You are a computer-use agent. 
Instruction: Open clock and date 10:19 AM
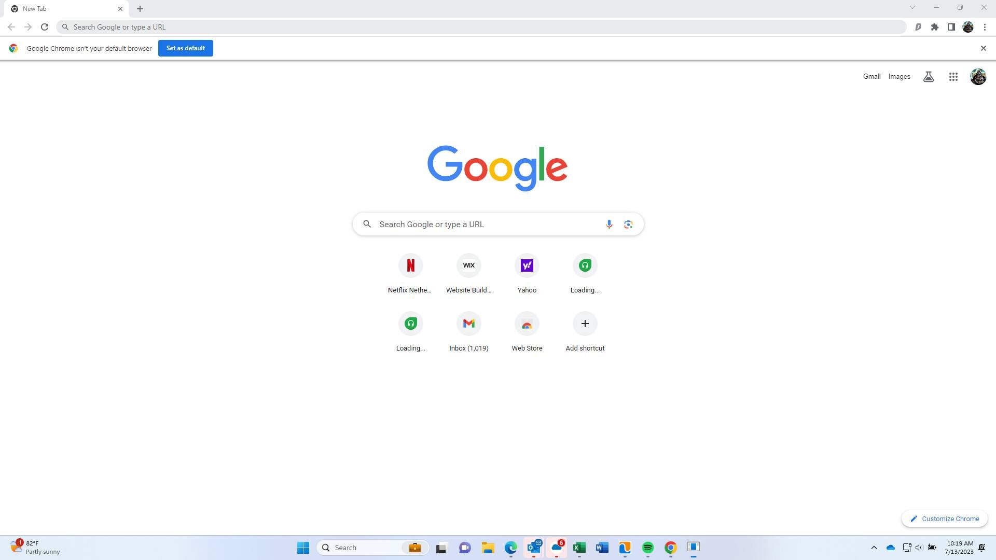[960, 548]
